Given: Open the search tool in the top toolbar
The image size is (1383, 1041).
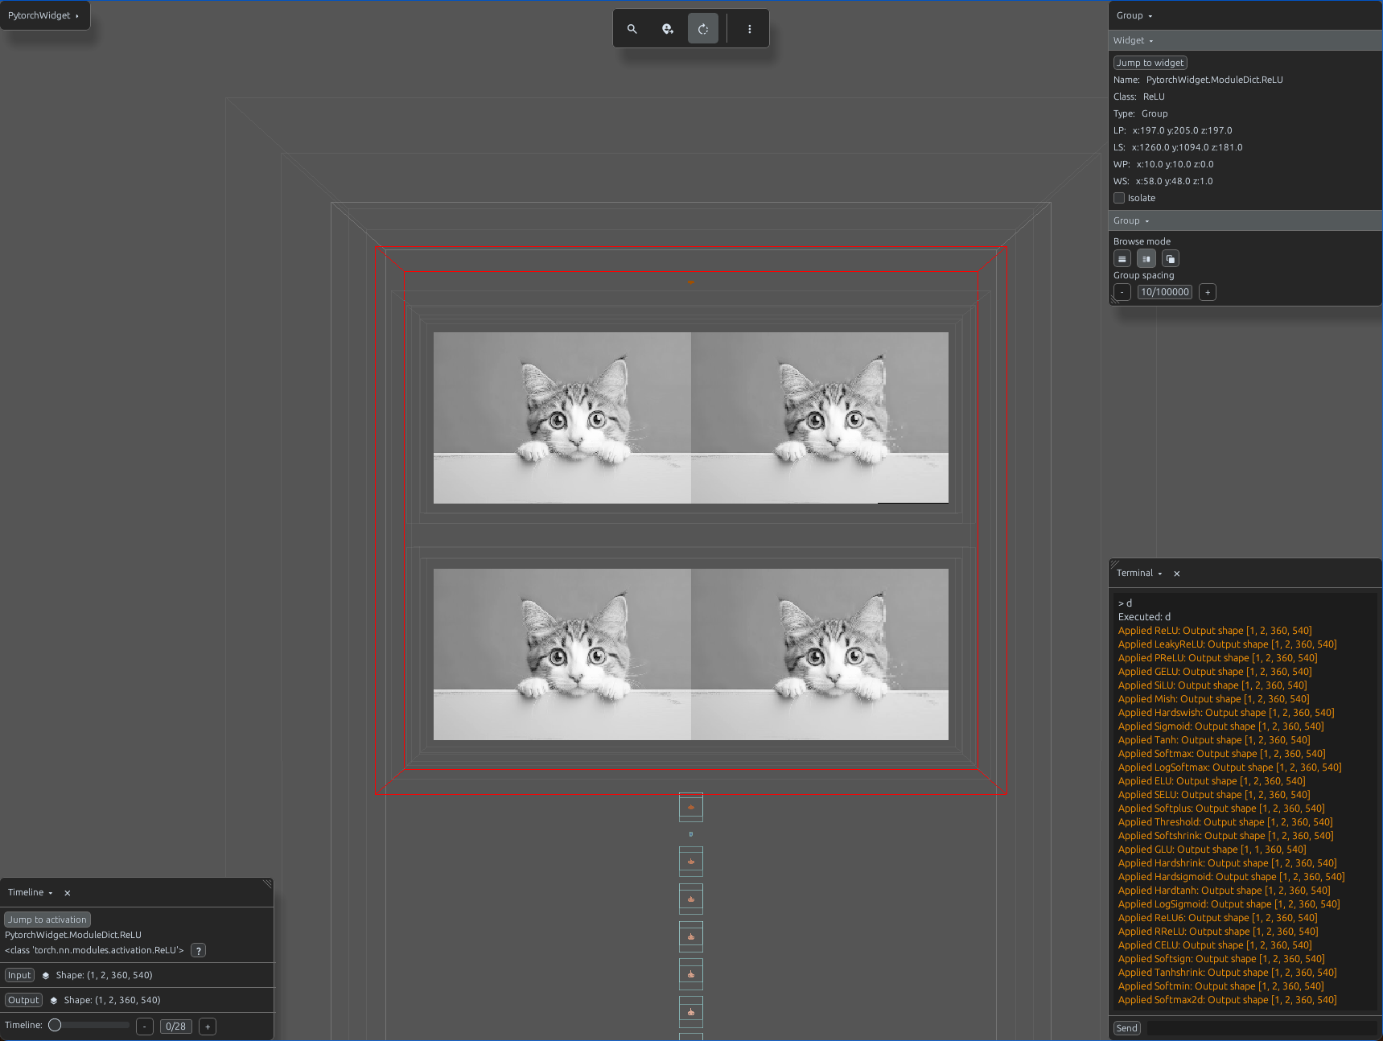Looking at the screenshot, I should click(x=632, y=29).
